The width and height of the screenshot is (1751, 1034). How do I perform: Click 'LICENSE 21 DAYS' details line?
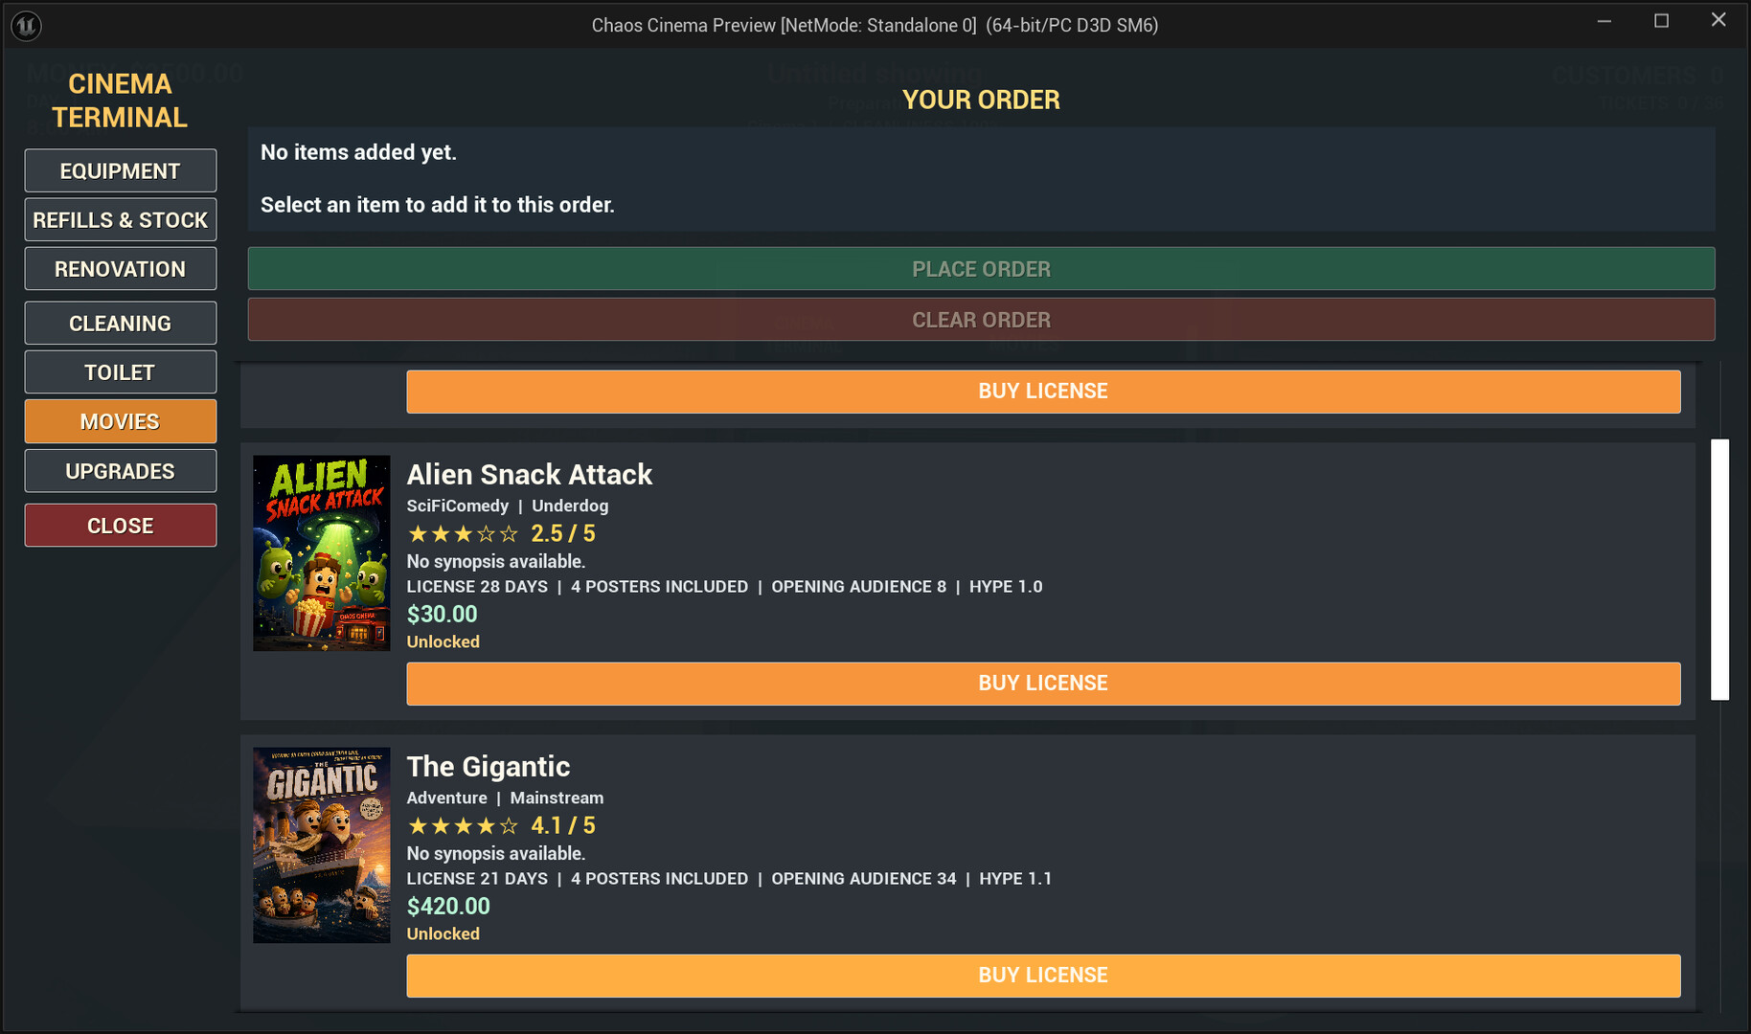pyautogui.click(x=730, y=878)
